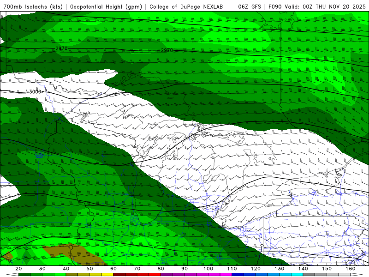Click the "50" value on the color scale

pos(89,269)
